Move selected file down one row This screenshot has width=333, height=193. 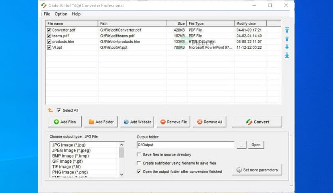click(287, 47)
